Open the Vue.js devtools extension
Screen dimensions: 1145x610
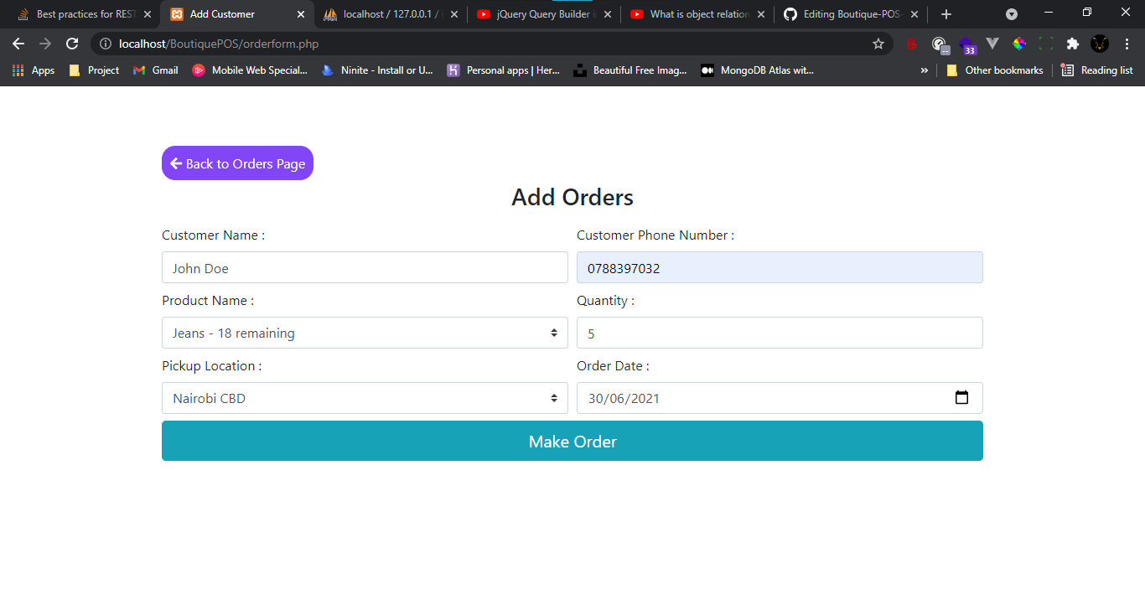pos(993,44)
